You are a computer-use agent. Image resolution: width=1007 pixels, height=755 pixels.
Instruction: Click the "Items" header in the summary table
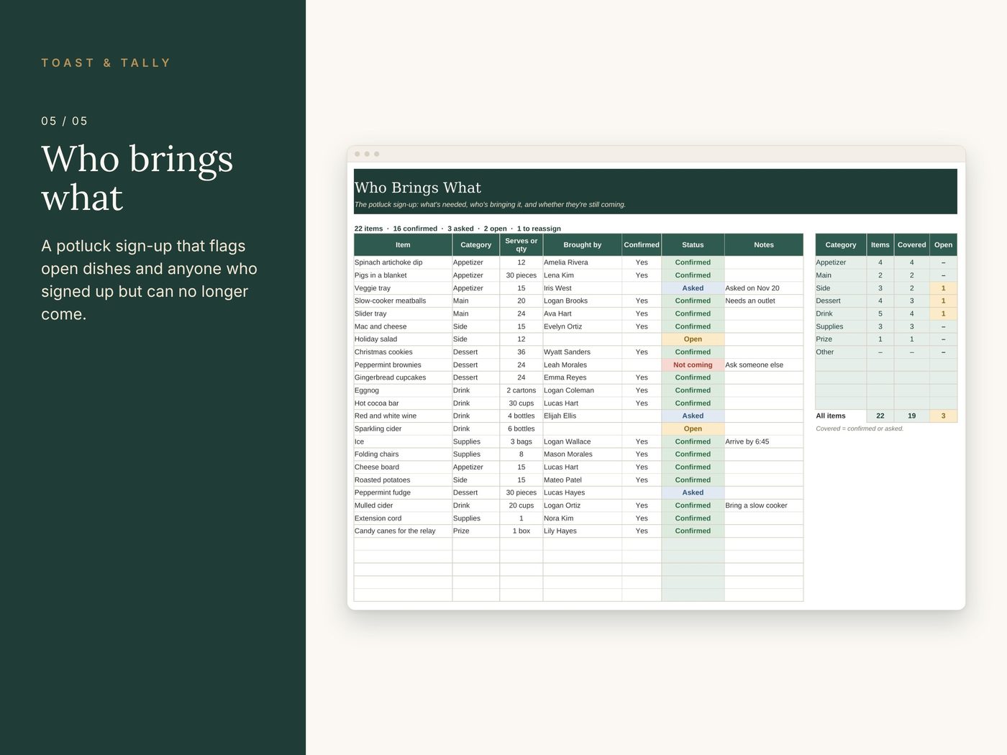pos(880,244)
